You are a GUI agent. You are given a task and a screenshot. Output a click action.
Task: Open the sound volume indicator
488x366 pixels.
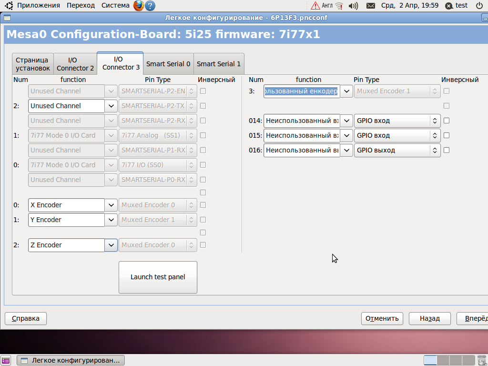pos(353,6)
